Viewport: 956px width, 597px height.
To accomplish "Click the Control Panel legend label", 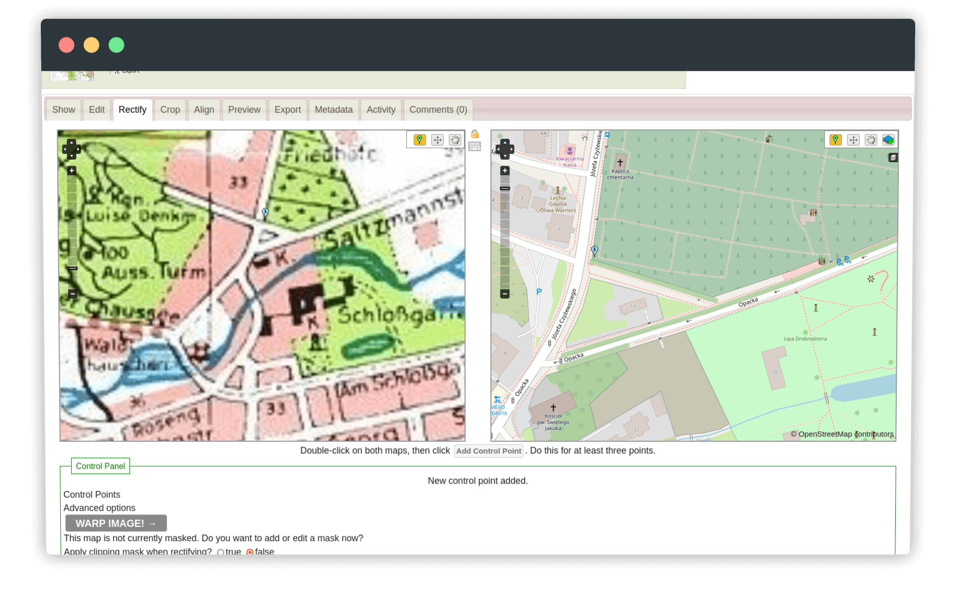I will pyautogui.click(x=101, y=466).
